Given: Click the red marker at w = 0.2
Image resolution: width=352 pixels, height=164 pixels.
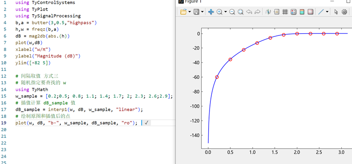Looking at the screenshot, I should (x=217, y=77).
